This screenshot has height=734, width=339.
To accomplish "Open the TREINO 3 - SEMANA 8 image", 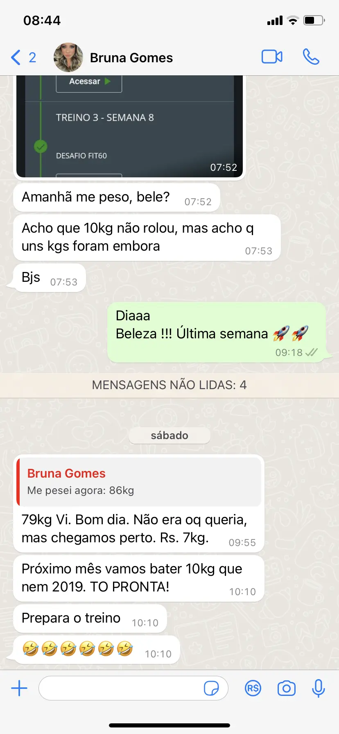I will coord(129,127).
